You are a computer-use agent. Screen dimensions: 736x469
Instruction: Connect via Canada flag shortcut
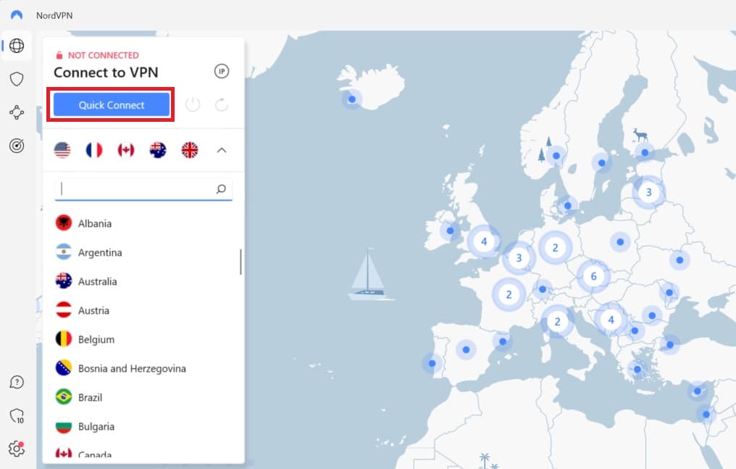point(126,150)
